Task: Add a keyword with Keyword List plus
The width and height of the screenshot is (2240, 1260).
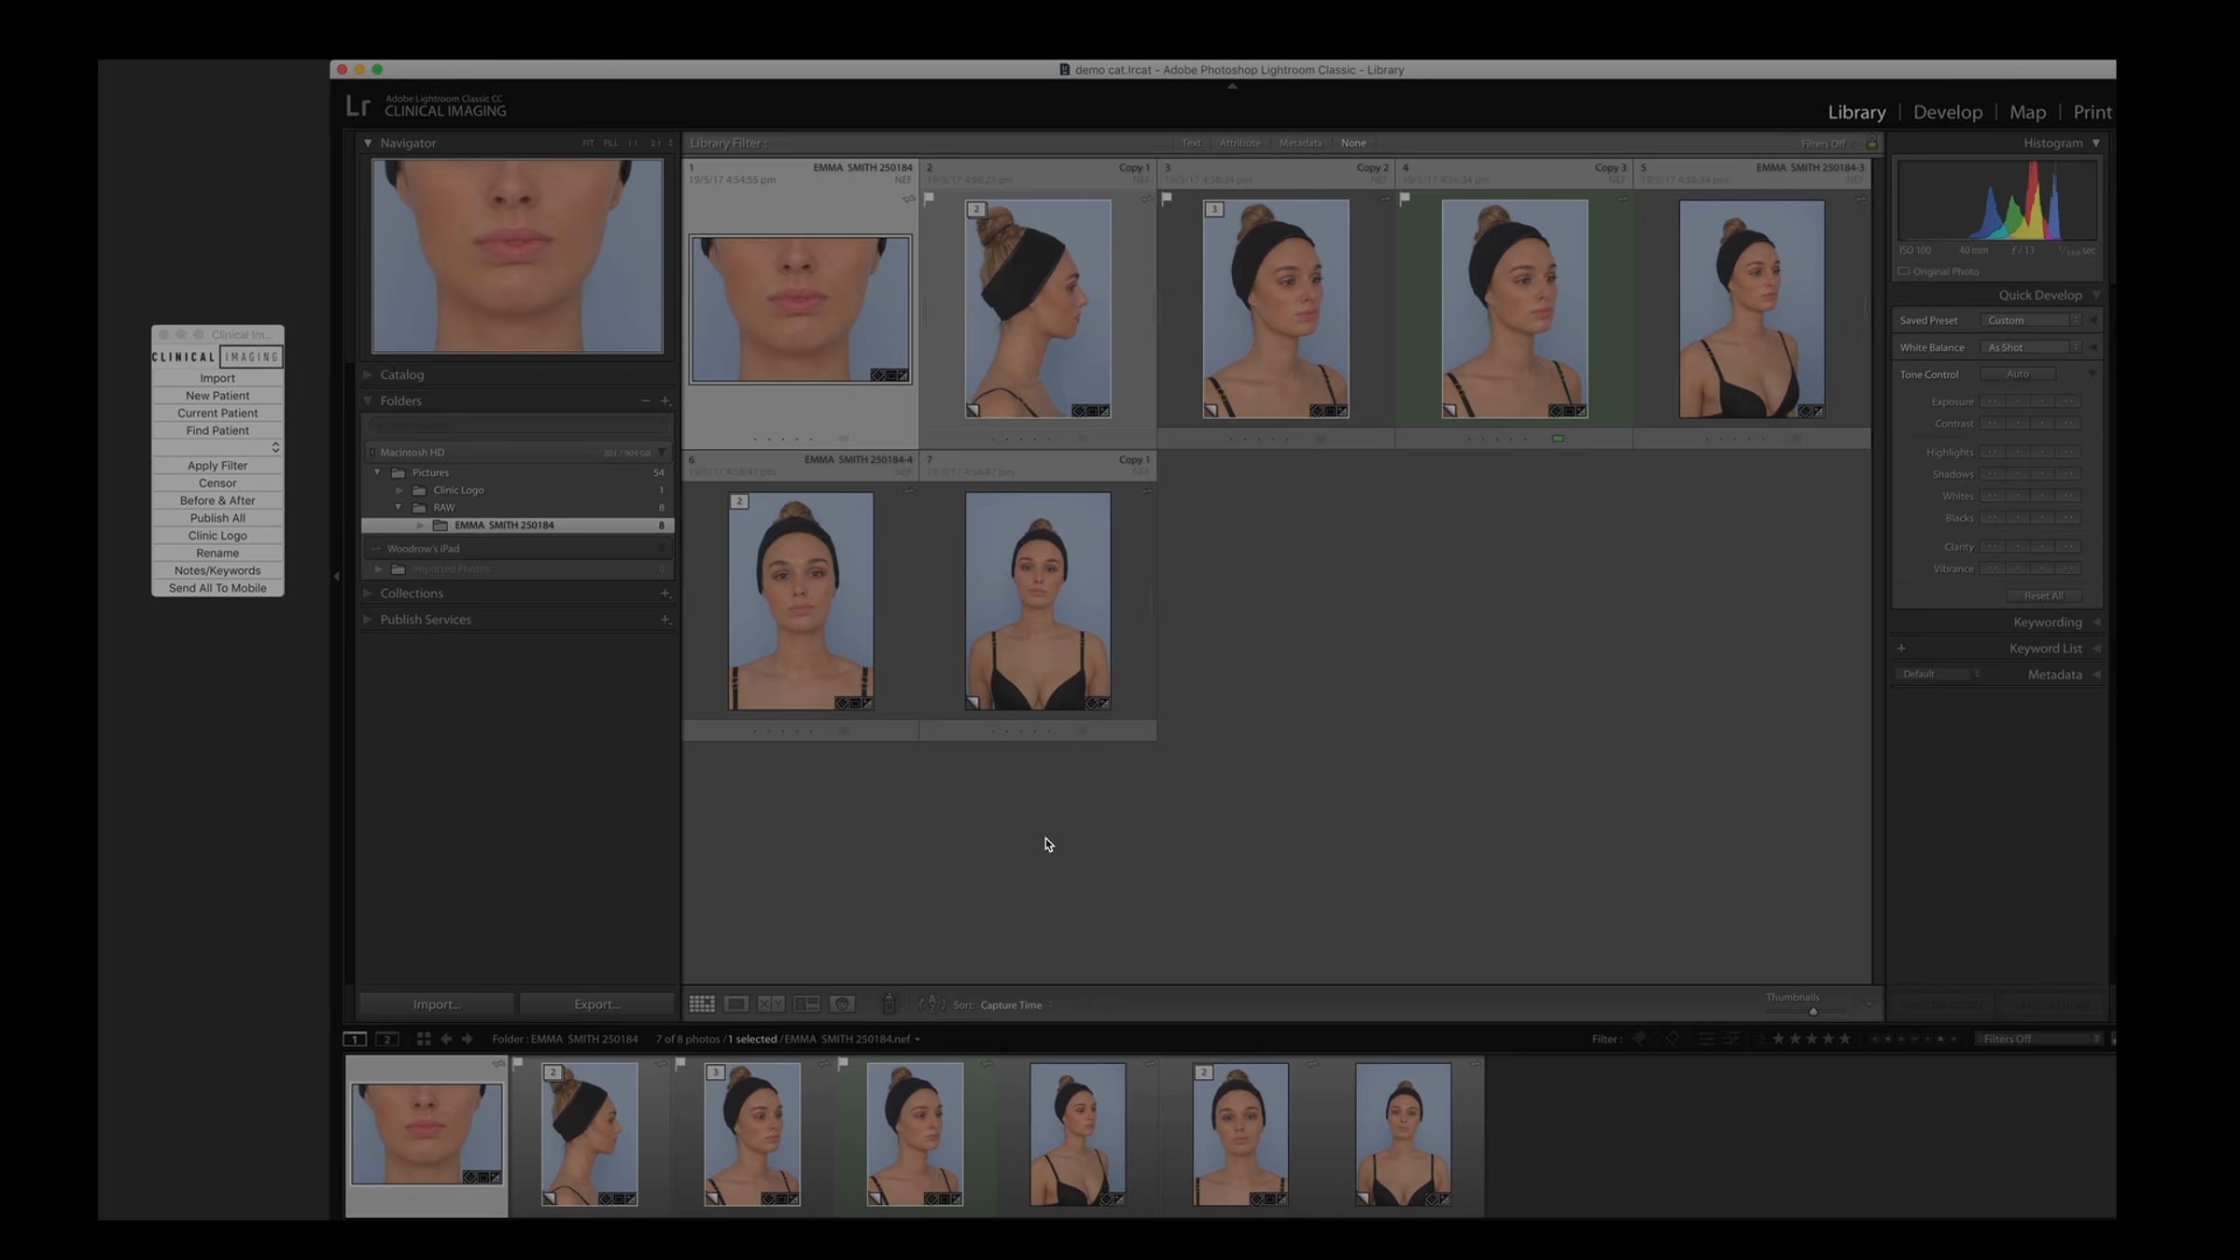Action: pos(1901,649)
